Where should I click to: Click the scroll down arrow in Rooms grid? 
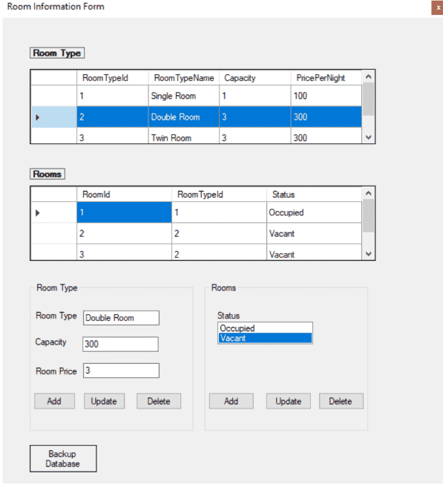pos(368,254)
